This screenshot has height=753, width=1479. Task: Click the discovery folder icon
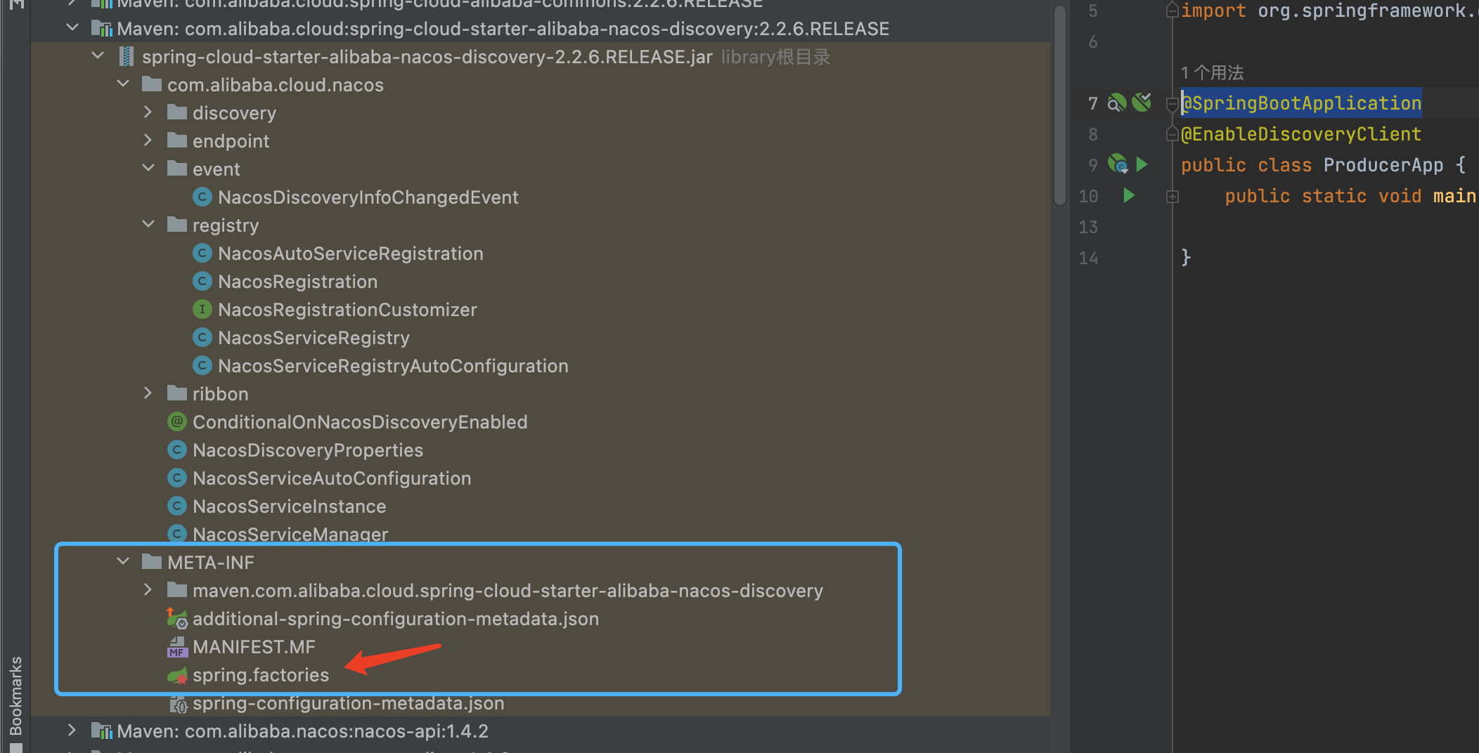click(x=177, y=112)
